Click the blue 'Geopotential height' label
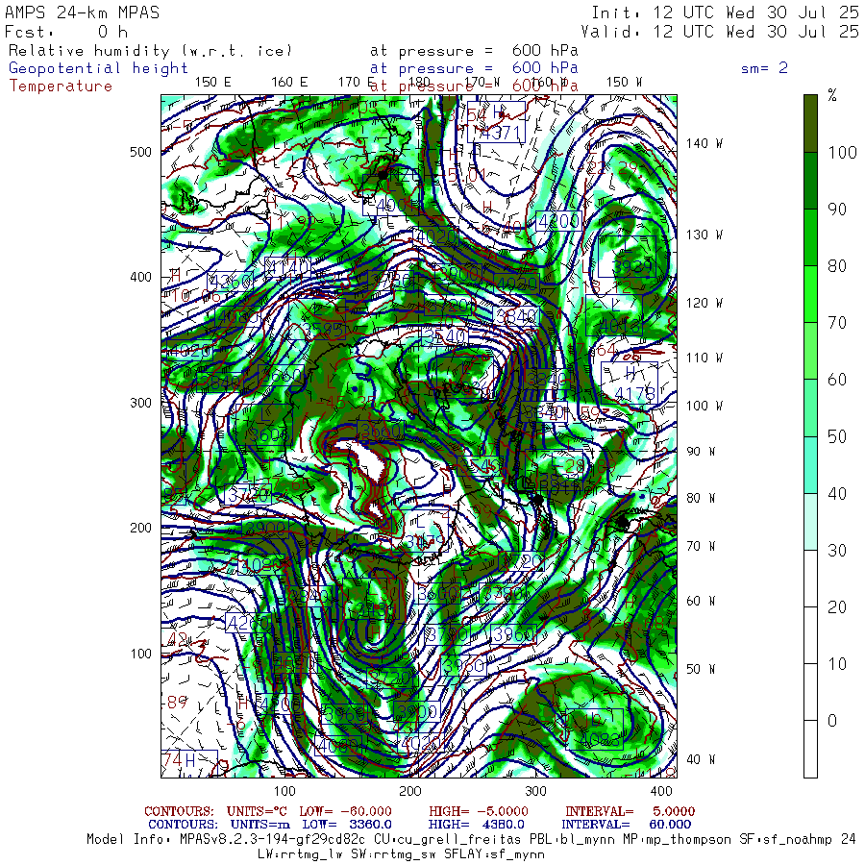Image resolution: width=865 pixels, height=865 pixels. 98,68
